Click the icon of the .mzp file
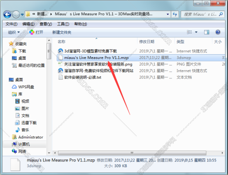This screenshot has height=175, width=228. (x=60, y=58)
